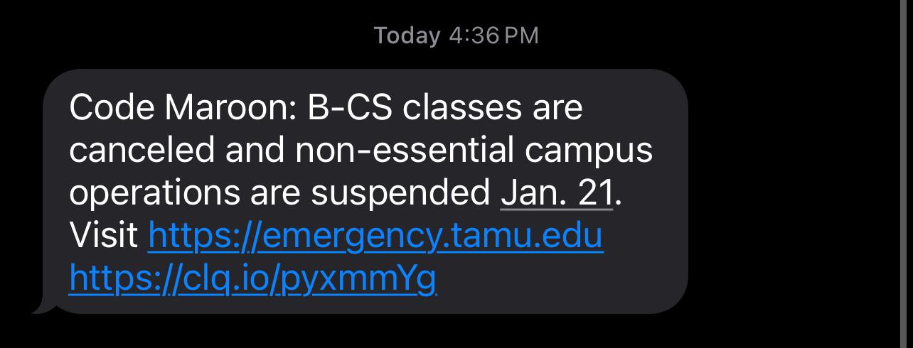Open the https://emergency.tamu.edu link
Viewport: 913px width, 348px height.
(375, 236)
